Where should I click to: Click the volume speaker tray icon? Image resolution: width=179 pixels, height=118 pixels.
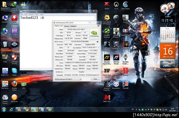coord(166,110)
